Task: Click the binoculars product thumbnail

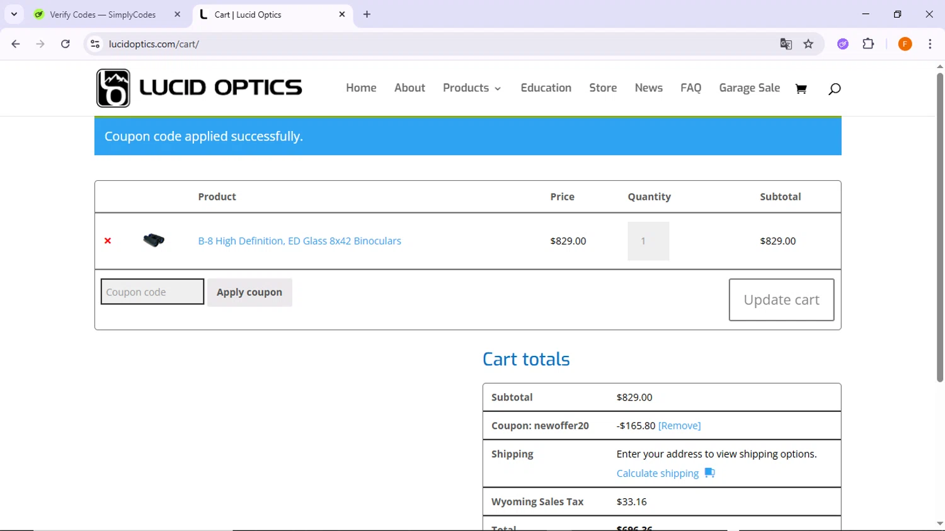Action: [x=154, y=240]
